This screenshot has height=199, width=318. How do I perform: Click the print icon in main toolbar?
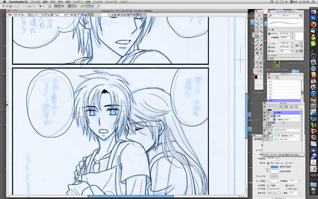tap(50, 6)
